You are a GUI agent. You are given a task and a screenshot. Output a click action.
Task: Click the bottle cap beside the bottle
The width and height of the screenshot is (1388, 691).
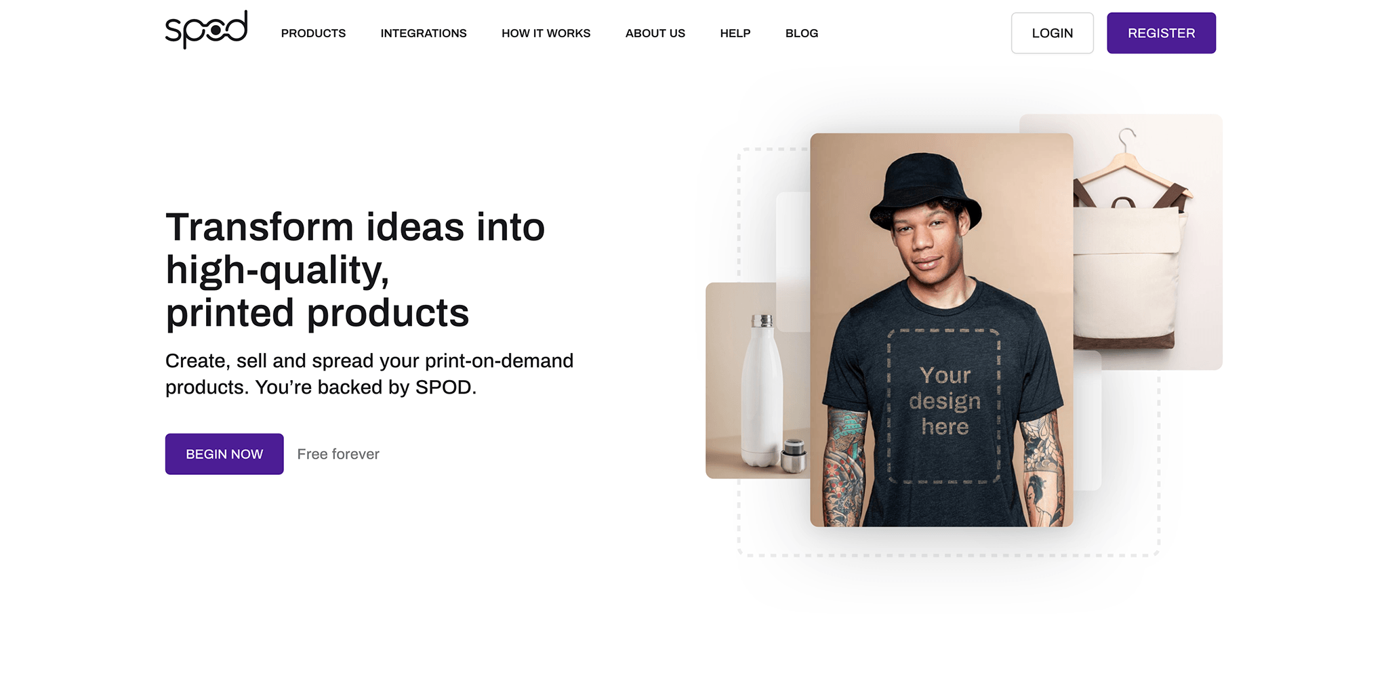[794, 456]
